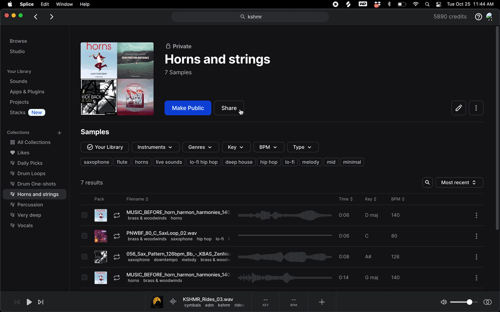Check the box for PNWBF_80_C_SaxLoop_02.wav
The width and height of the screenshot is (500, 312).
click(85, 236)
